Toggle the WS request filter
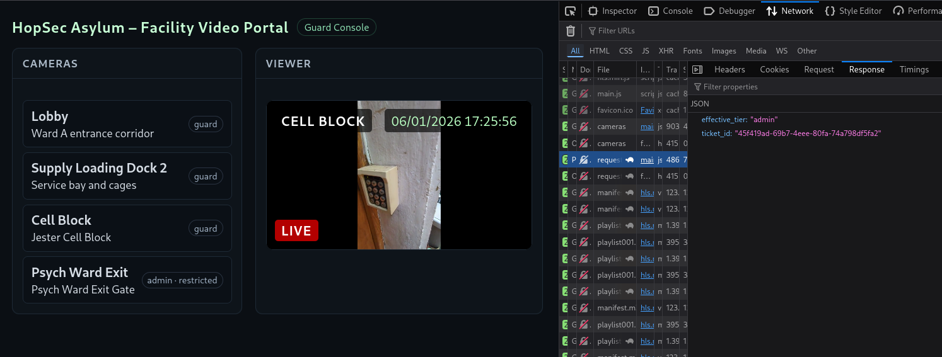Screen dimensions: 942x357 781,51
